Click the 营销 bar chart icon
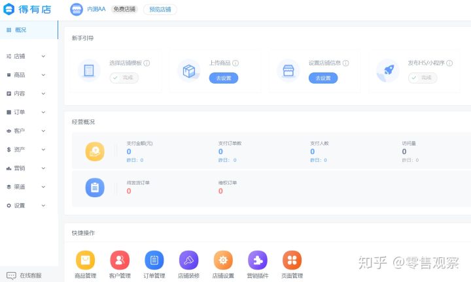The image size is (471, 282). tap(9, 168)
